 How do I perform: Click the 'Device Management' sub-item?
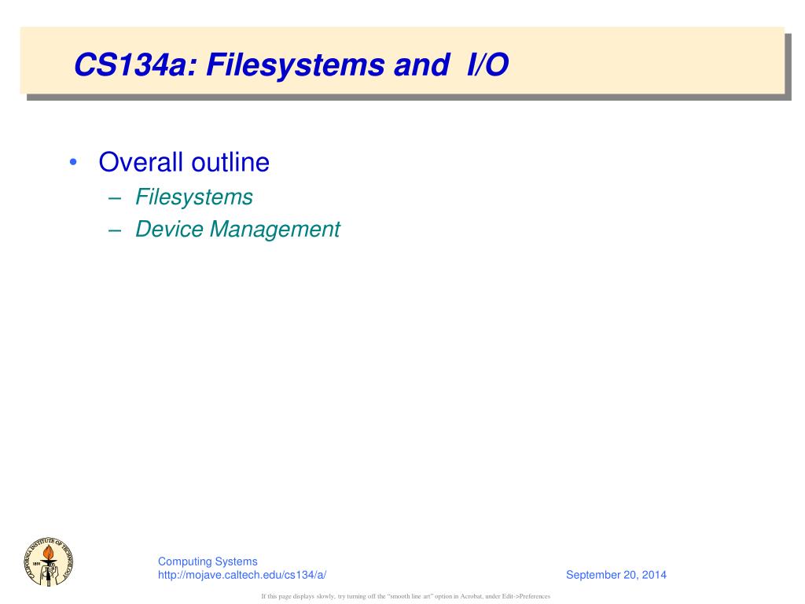point(237,229)
